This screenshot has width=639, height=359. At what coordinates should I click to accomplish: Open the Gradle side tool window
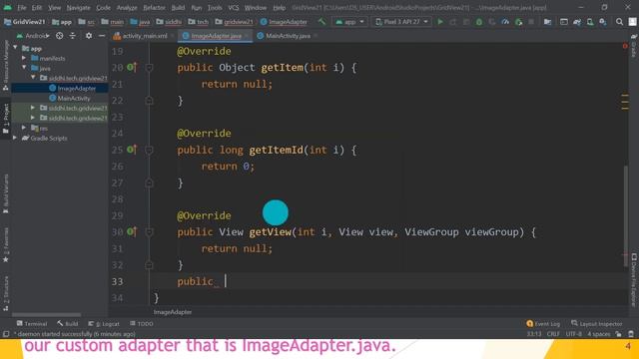pos(634,46)
